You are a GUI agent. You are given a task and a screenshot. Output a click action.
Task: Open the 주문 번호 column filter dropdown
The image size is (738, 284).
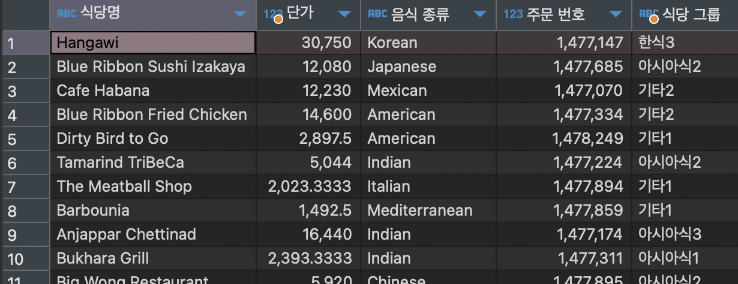pyautogui.click(x=616, y=14)
